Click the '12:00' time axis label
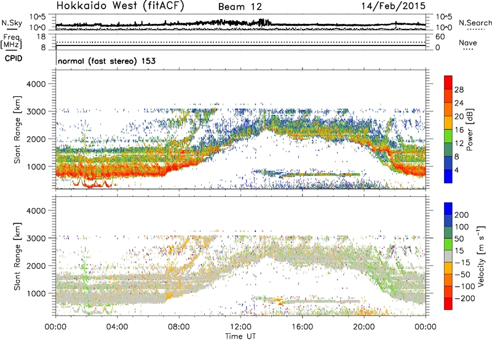Image resolution: width=492 pixels, height=340 pixels. pos(240,327)
